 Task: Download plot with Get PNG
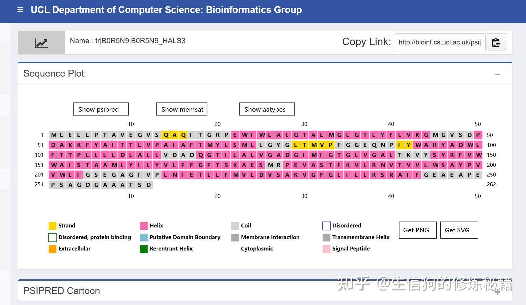pos(417,230)
